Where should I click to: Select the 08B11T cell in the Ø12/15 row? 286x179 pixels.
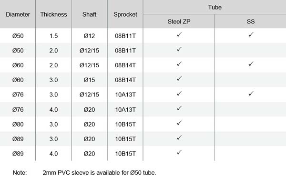click(125, 51)
